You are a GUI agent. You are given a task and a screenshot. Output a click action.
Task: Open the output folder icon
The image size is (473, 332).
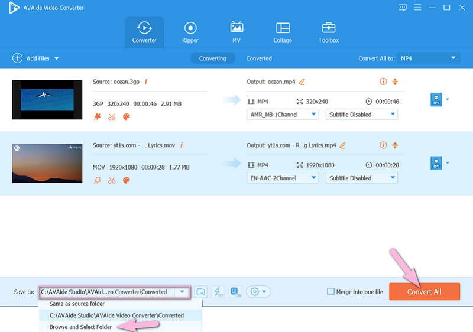200,292
